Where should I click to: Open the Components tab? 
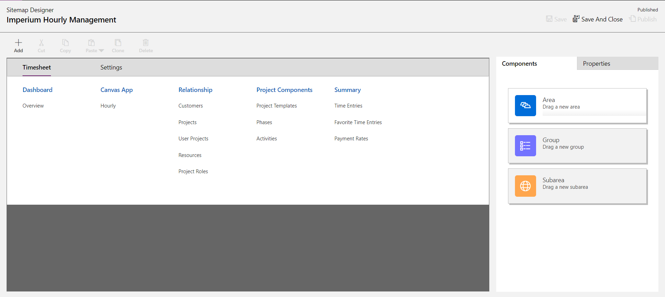point(519,64)
